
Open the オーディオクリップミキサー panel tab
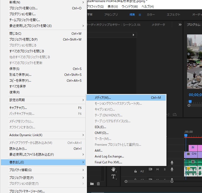114,25
